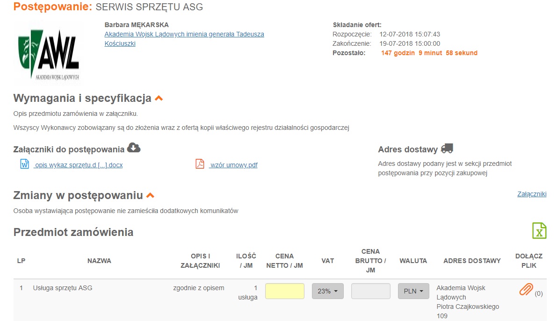This screenshot has width=557, height=321.
Task: Click the PDF file icon
Action: [200, 164]
